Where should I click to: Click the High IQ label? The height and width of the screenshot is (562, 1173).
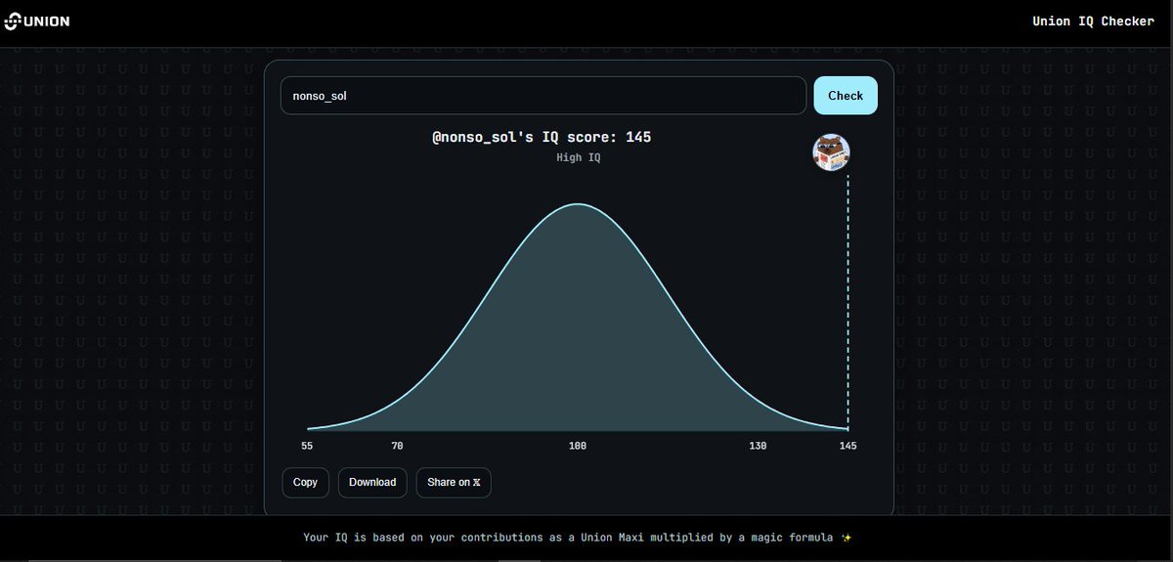[x=579, y=157]
